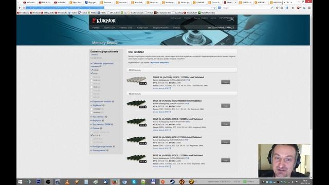Screen dimensions: 329x185
Task: Open WYSZUKIWANIE PAMIĘCI in the nav bar
Action: click(221, 27)
